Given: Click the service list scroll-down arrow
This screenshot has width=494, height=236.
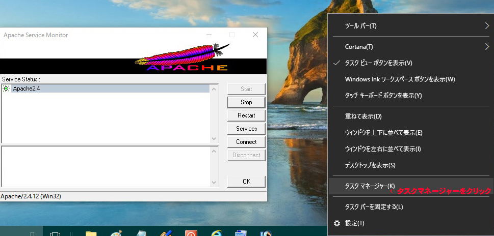Looking at the screenshot, I should [214, 138].
